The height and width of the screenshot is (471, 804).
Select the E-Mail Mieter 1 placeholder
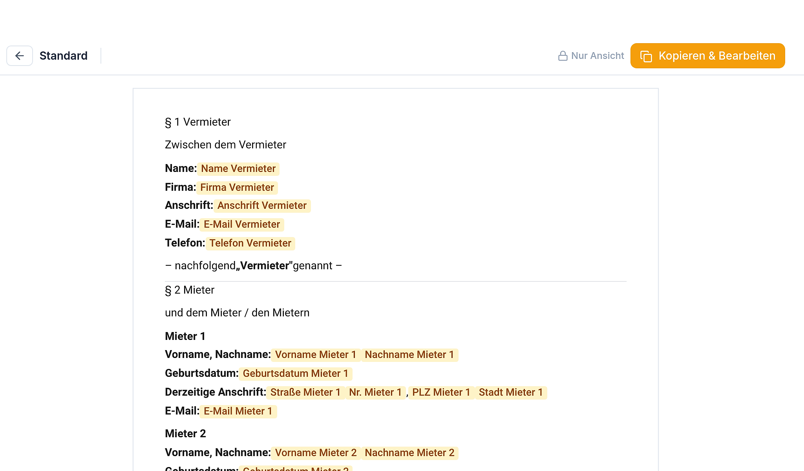click(238, 411)
